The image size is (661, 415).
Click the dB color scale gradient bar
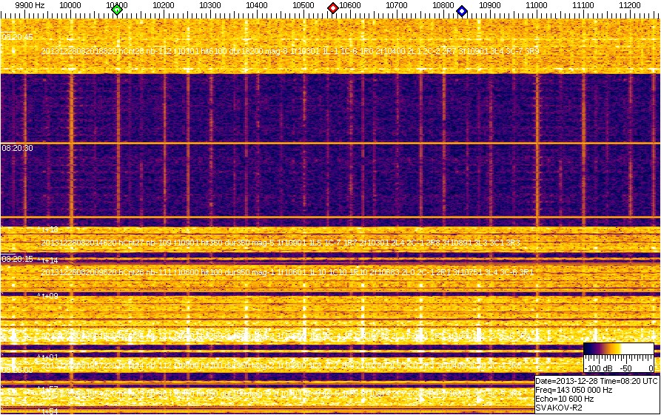click(x=618, y=352)
